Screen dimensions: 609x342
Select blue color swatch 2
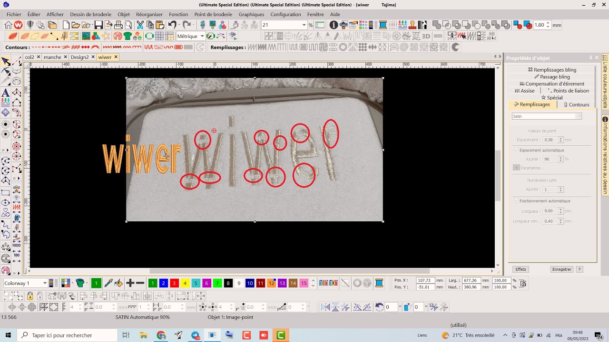(163, 283)
